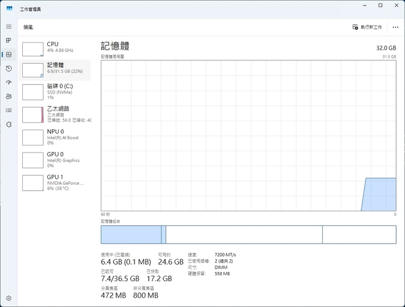Viewport: 405px width, 307px height.
Task: Click 執行新工作 (Run new task) button
Action: click(x=367, y=27)
